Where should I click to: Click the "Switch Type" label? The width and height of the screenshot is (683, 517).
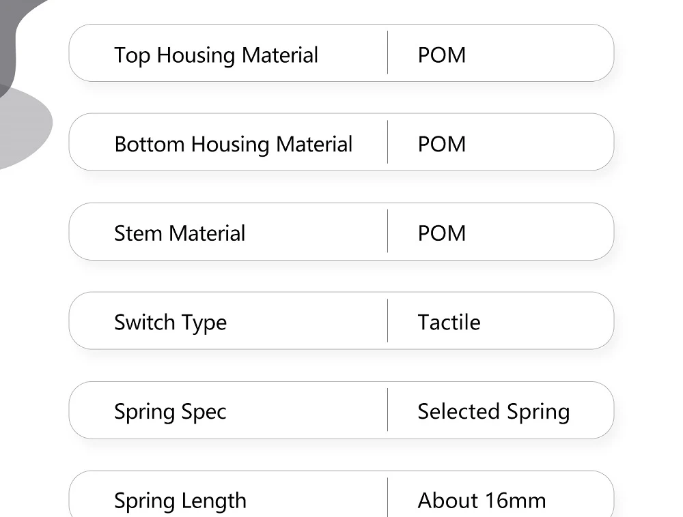tap(170, 323)
